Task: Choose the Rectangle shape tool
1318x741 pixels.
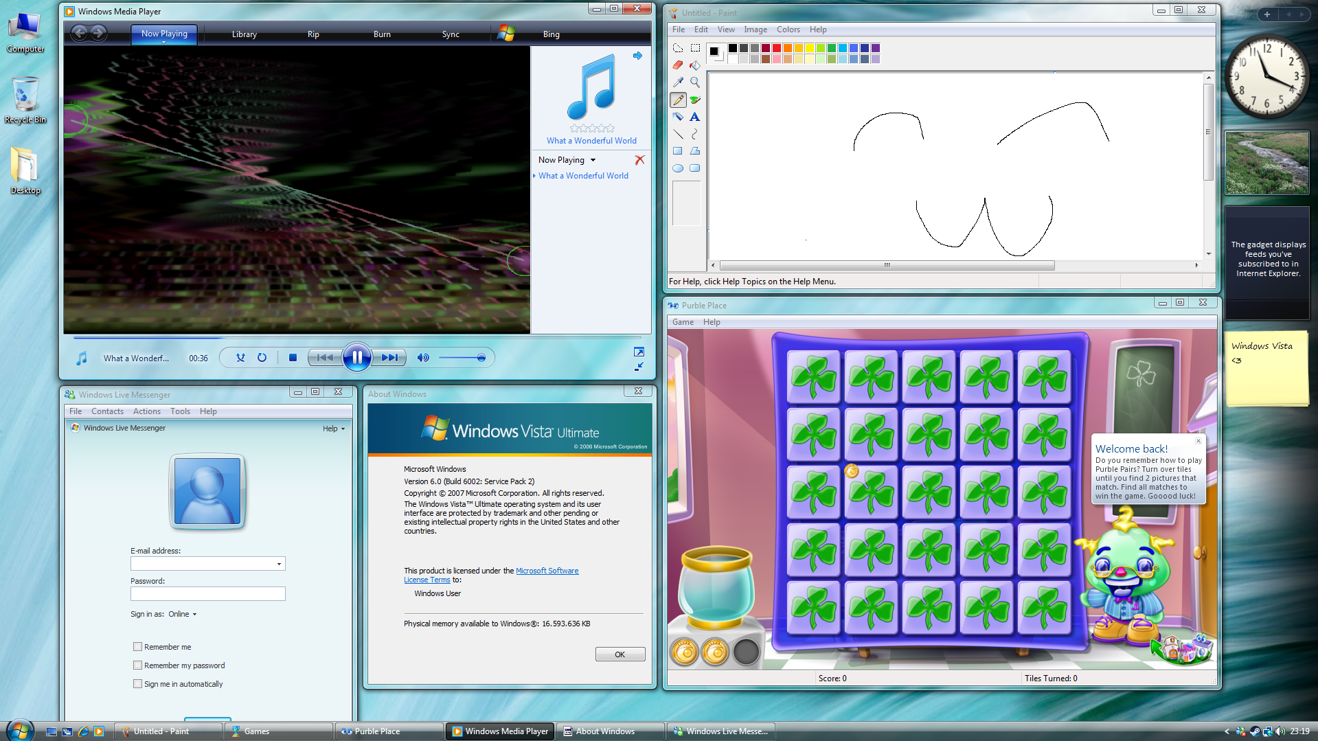Action: 678,151
